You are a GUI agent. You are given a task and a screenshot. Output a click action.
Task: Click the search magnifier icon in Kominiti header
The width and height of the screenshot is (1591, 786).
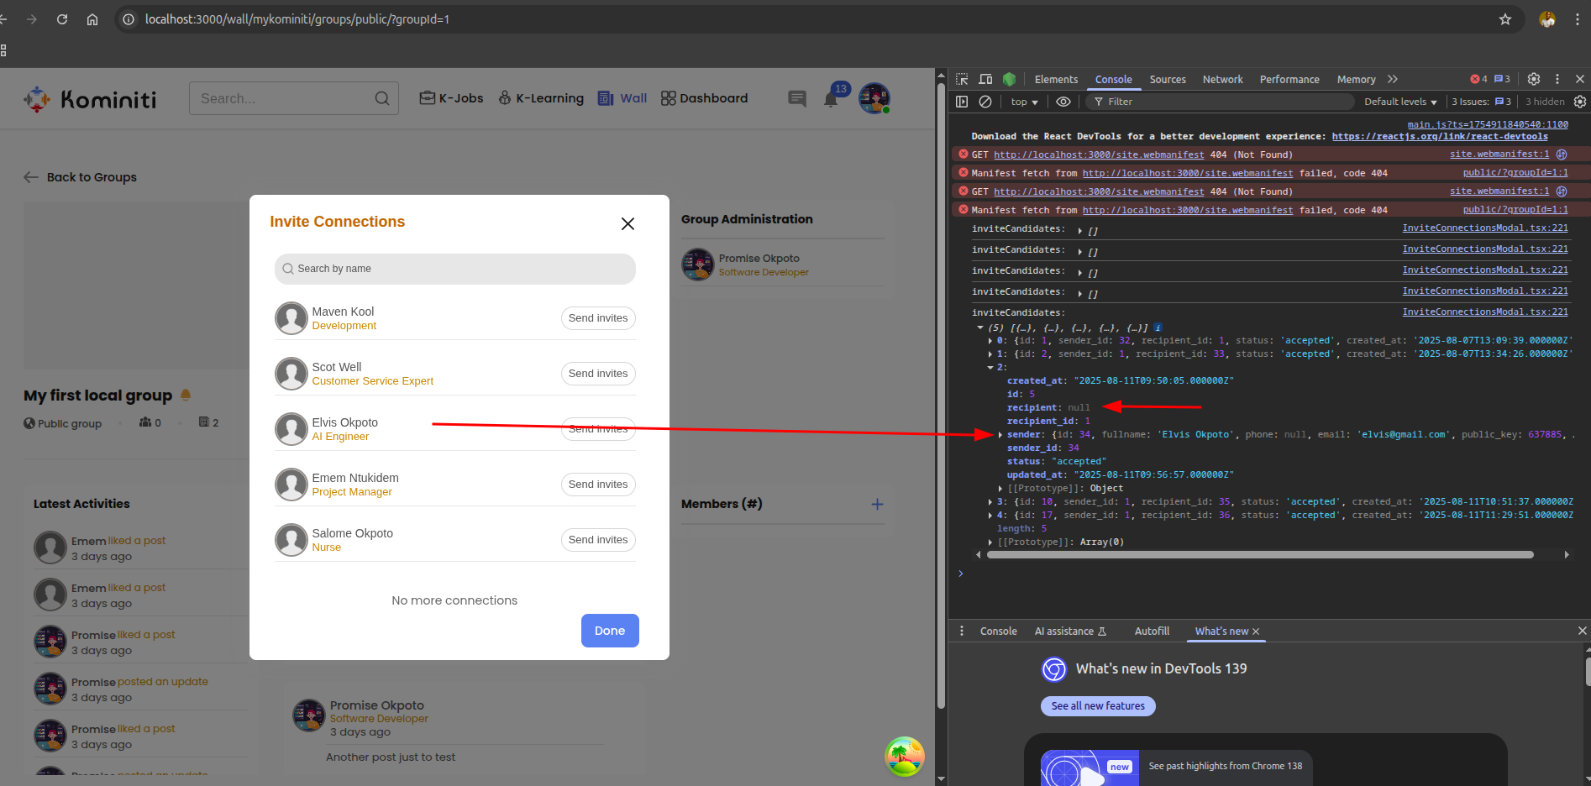click(381, 98)
